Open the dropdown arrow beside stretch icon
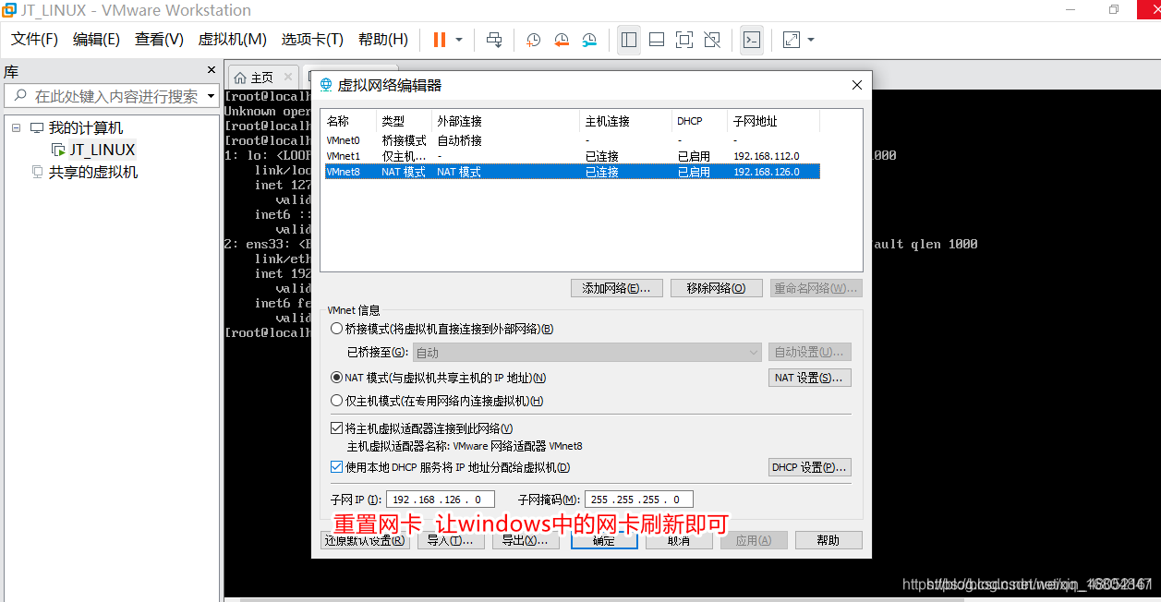Image resolution: width=1161 pixels, height=602 pixels. point(811,40)
